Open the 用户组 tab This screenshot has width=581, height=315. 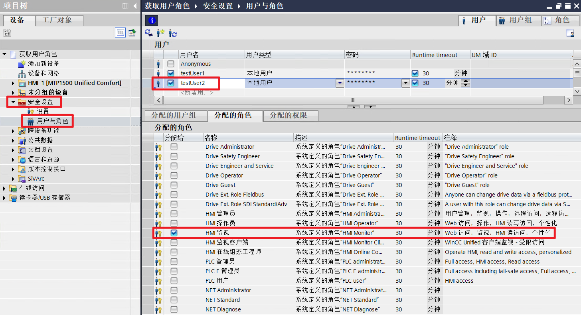pos(518,20)
